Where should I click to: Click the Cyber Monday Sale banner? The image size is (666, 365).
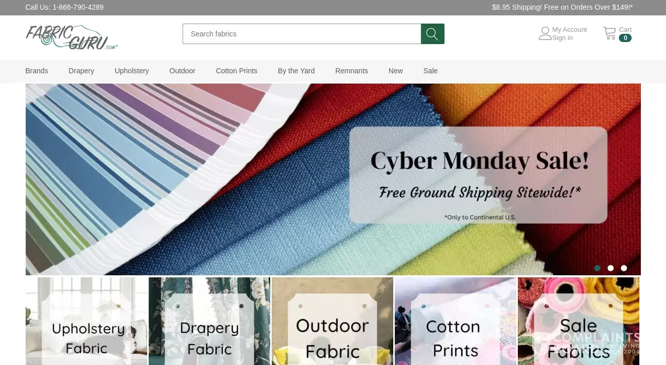point(333,179)
